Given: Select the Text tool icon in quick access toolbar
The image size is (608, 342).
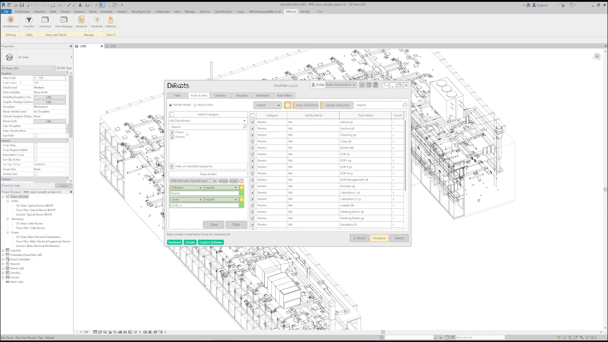Looking at the screenshot, I should 80,5.
